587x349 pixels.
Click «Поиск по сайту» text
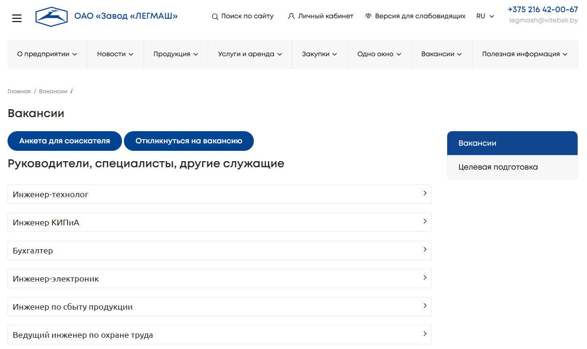[x=247, y=16]
